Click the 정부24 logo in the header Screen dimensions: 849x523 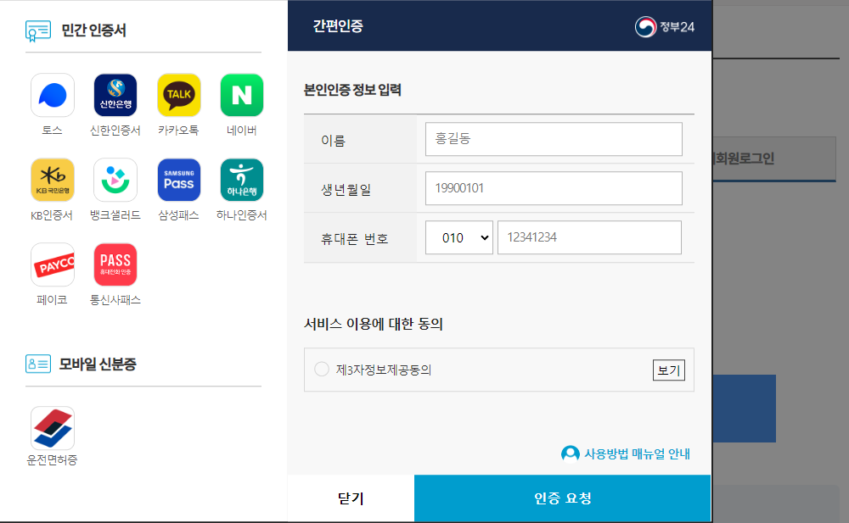665,26
